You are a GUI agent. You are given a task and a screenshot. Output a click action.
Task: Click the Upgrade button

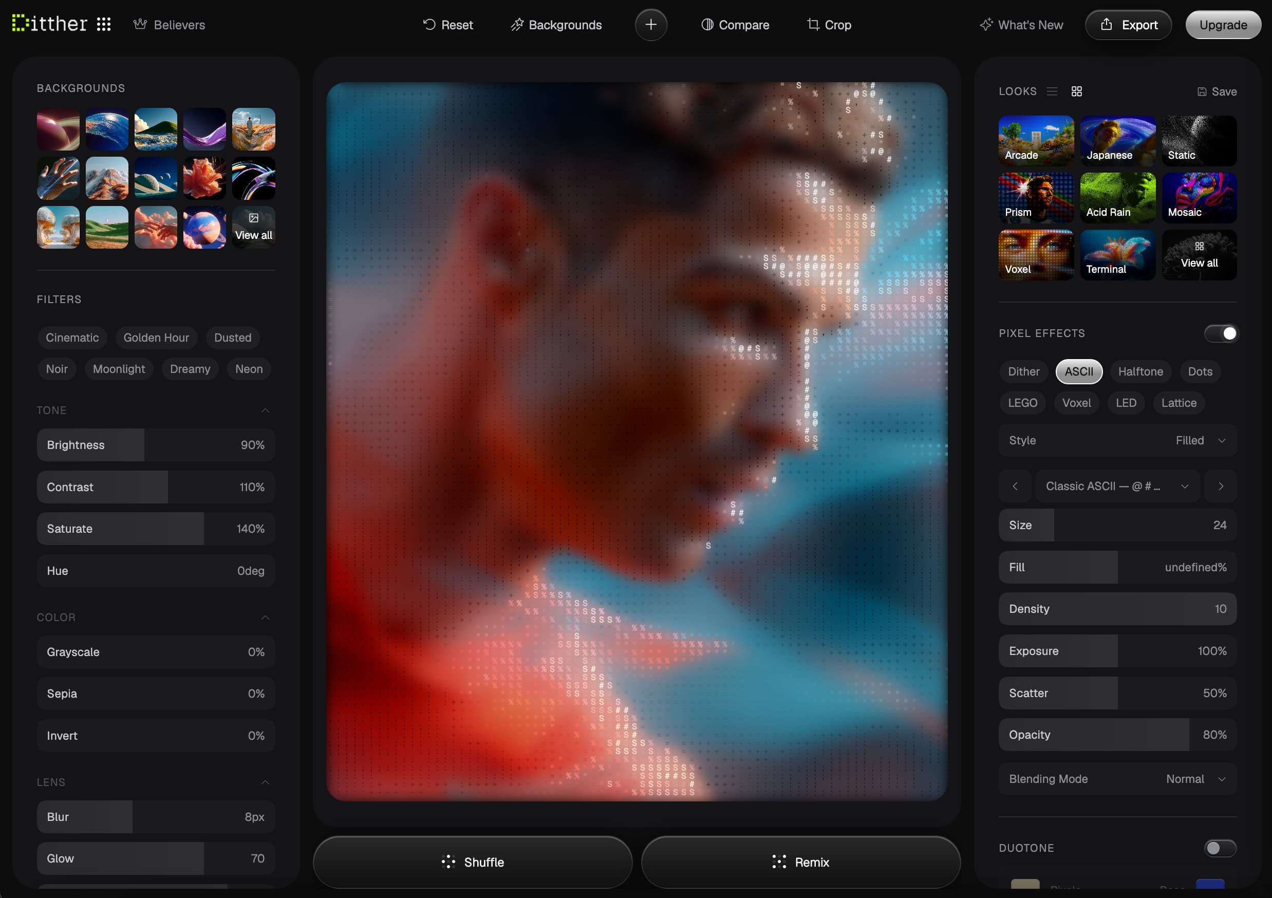1223,25
